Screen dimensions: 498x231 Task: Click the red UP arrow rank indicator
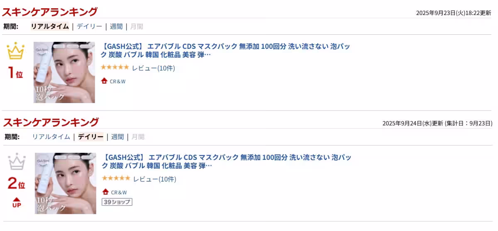pos(17,202)
